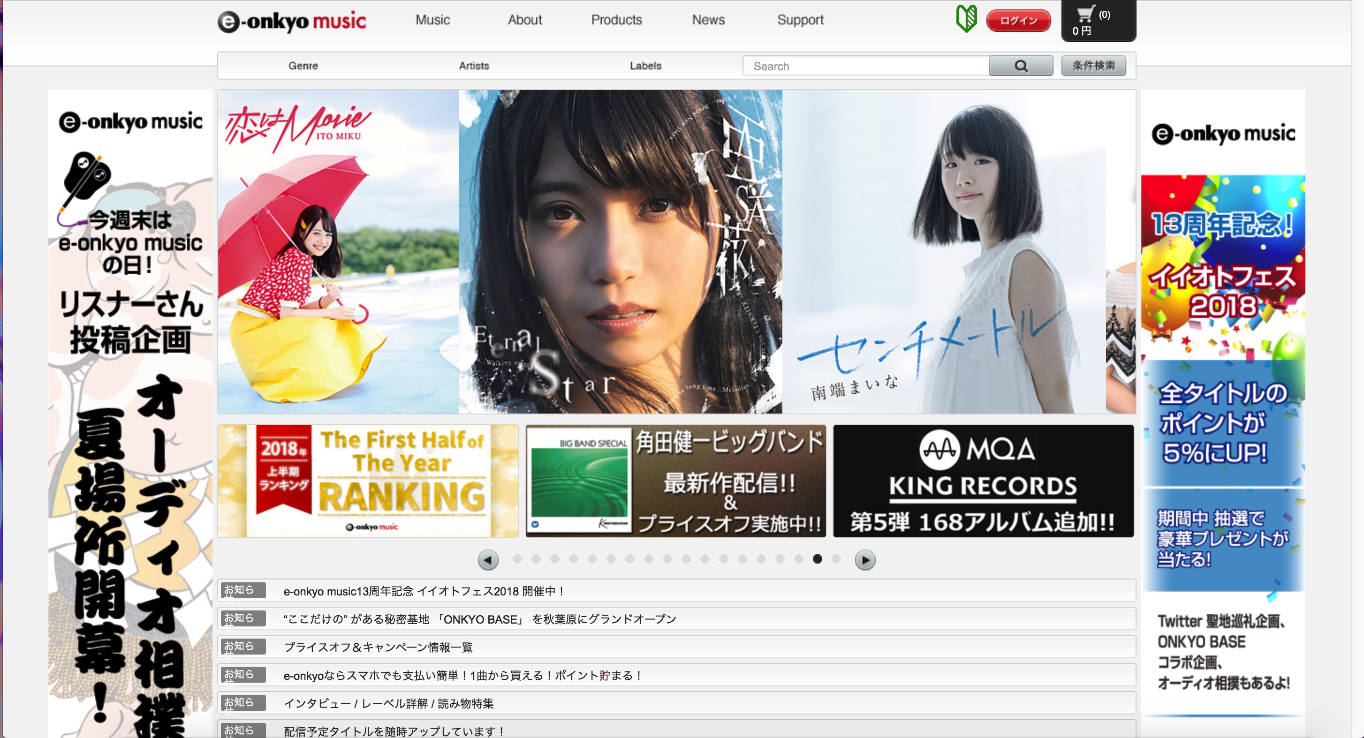
Task: Open the センチメートル 南端まいな banner
Action: coord(944,252)
